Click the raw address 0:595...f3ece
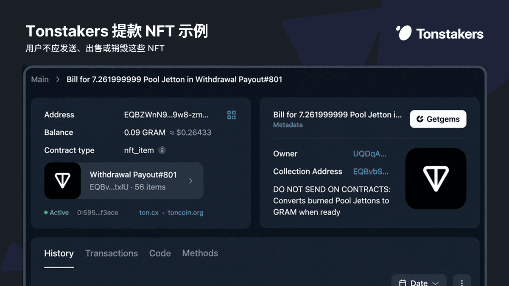The image size is (509, 286). (98, 213)
